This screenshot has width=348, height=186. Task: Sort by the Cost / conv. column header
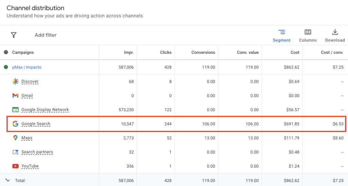tap(332, 53)
